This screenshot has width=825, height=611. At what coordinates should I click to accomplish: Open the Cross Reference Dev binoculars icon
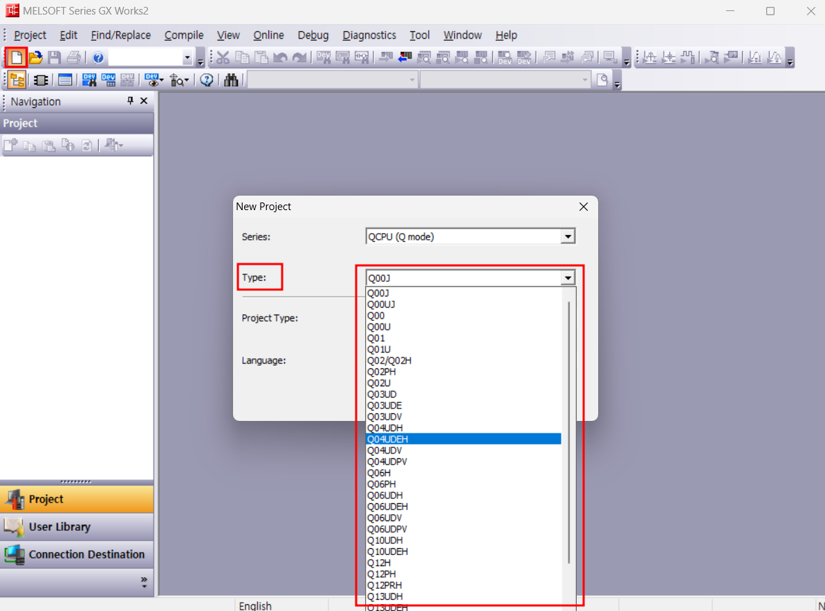89,80
